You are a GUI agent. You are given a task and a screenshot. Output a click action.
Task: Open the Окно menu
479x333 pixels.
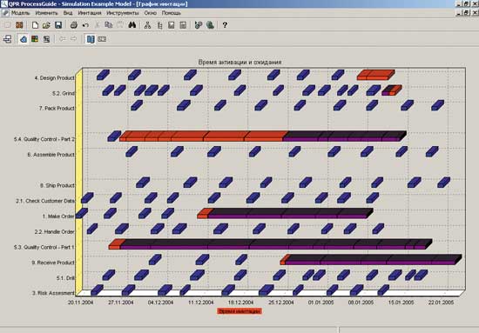tap(151, 13)
